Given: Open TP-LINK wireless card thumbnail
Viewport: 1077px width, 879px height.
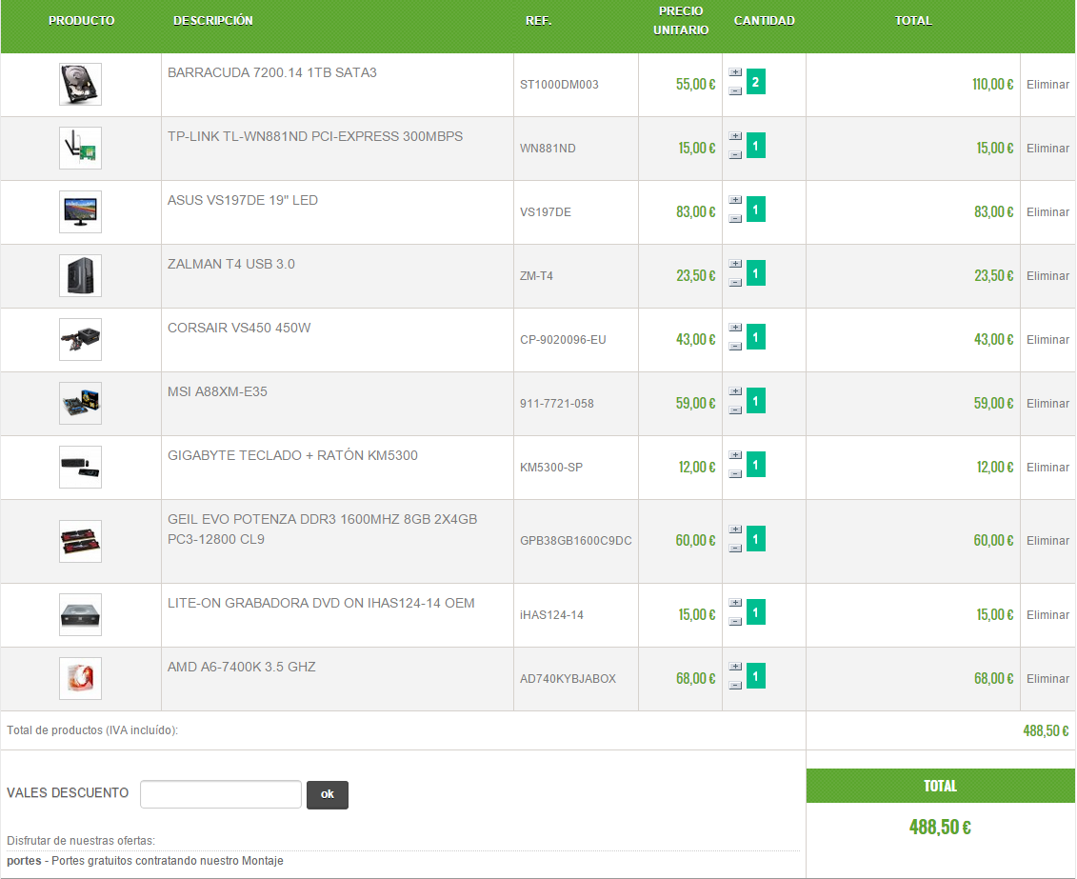Looking at the screenshot, I should 80,149.
